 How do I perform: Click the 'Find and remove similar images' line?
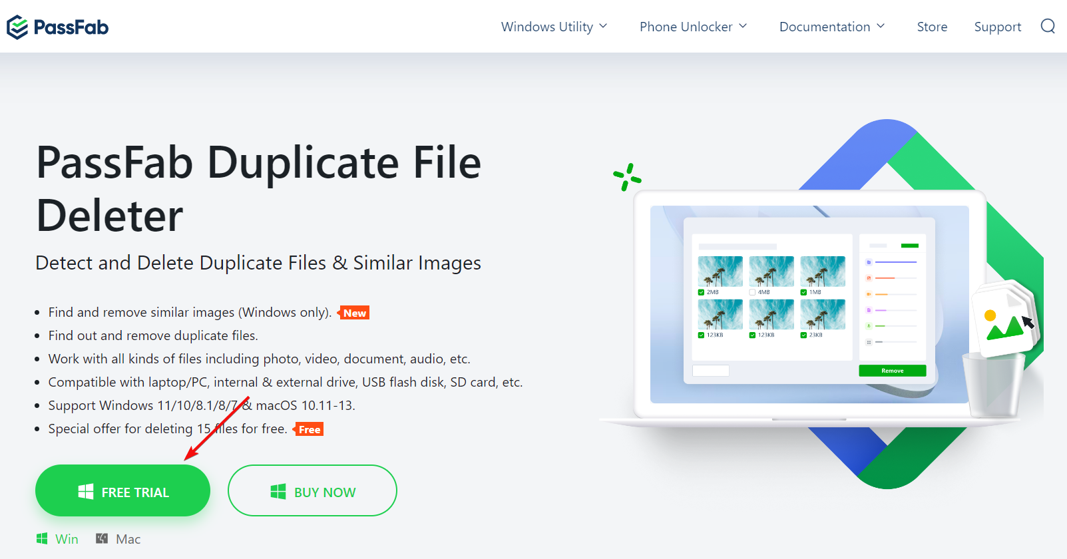click(x=190, y=312)
